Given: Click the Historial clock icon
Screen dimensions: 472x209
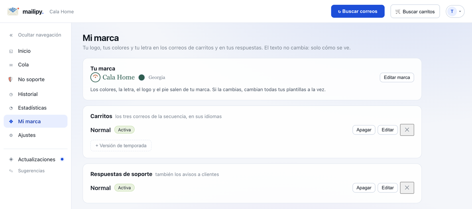Looking at the screenshot, I should (x=11, y=95).
